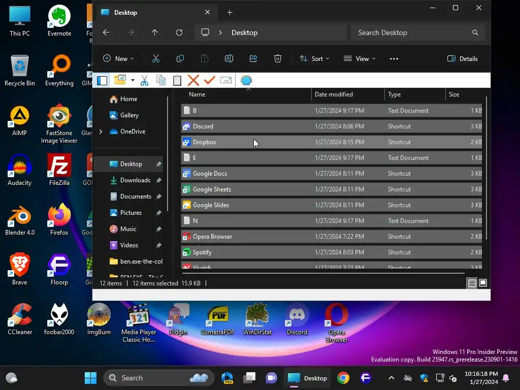Switch to large thumbnails view icon in status bar
The image size is (520, 390).
483,283
